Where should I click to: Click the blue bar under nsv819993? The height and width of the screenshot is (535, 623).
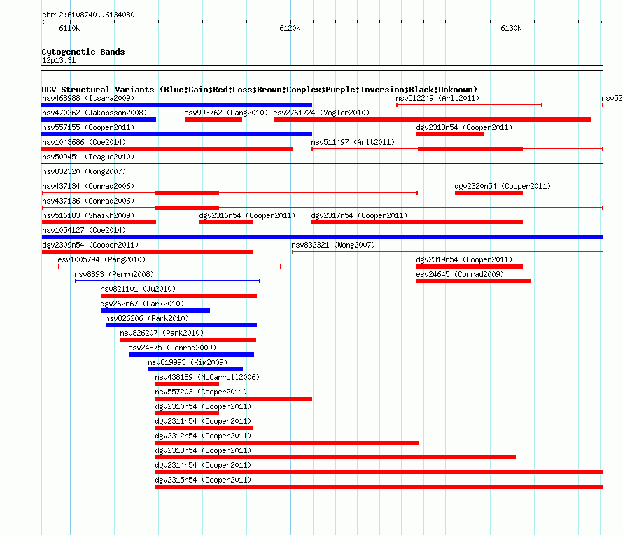coord(195,369)
